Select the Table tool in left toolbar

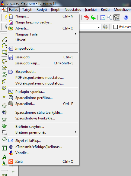coord(4,148)
